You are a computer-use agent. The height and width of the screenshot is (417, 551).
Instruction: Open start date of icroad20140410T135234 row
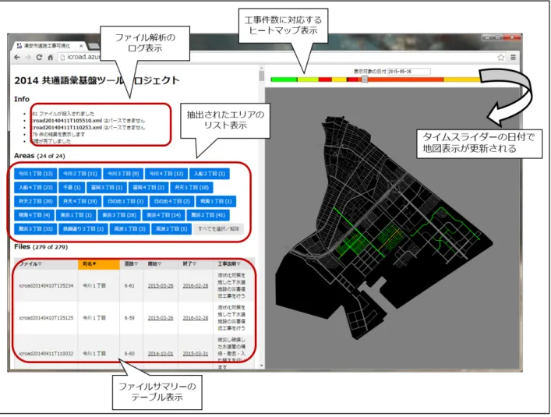[x=161, y=286]
